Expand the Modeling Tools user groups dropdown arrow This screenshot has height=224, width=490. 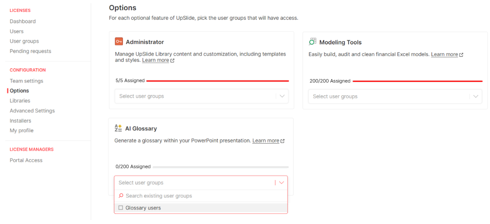pyautogui.click(x=475, y=97)
